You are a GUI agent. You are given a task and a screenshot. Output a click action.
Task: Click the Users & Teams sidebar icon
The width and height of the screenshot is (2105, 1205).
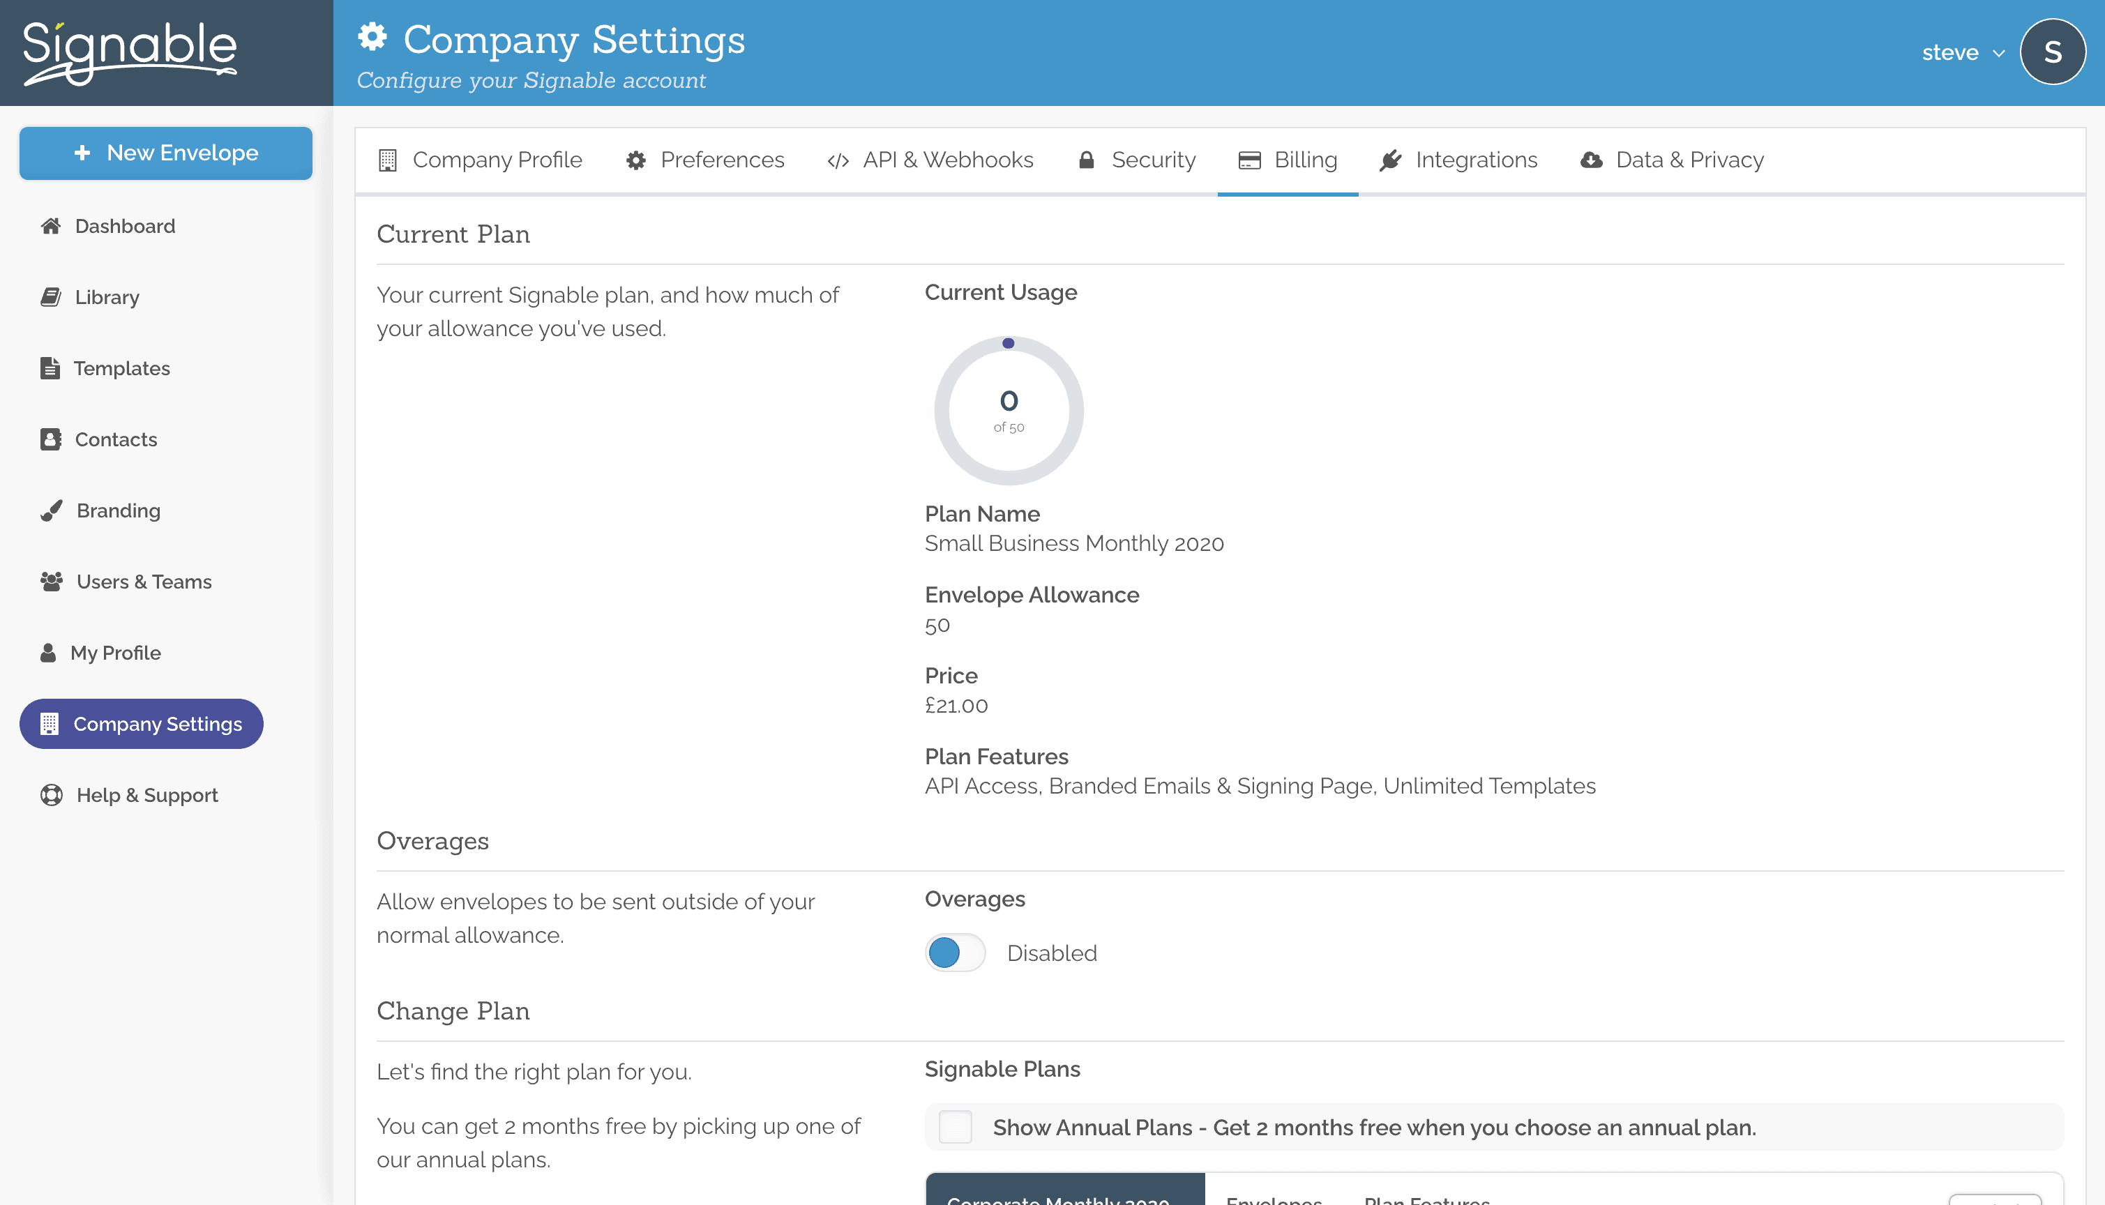click(51, 581)
